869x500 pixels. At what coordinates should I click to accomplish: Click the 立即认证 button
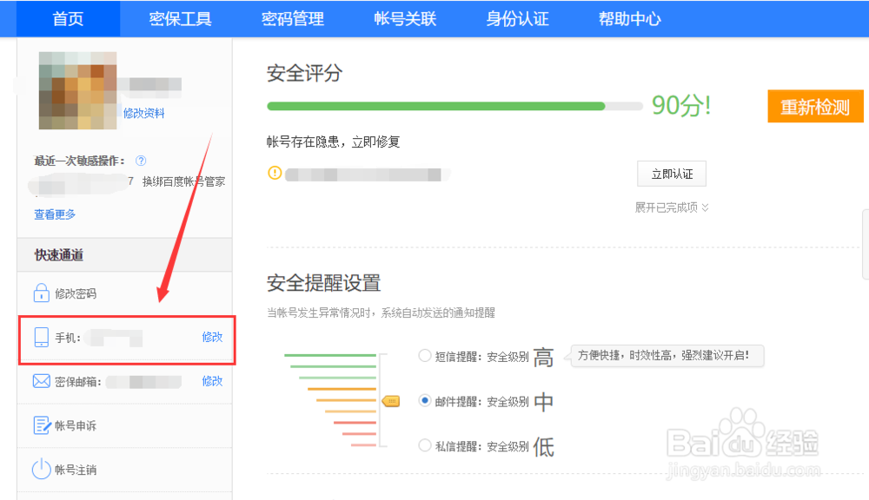[x=672, y=174]
